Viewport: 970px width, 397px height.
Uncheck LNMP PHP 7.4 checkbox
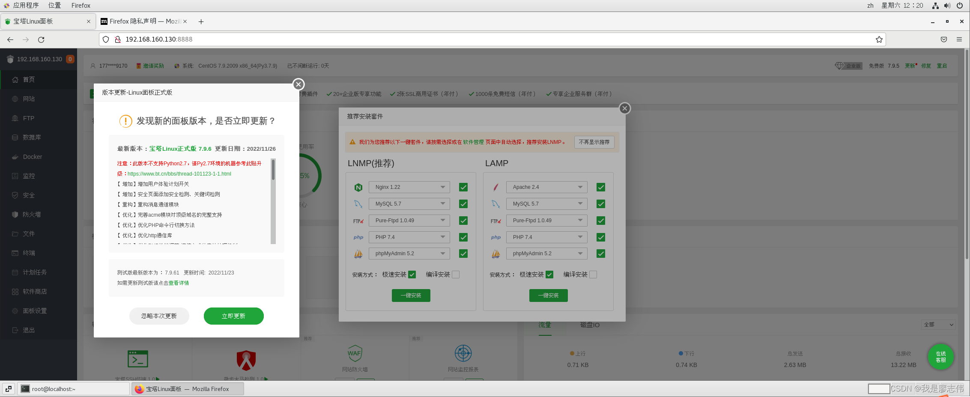pyautogui.click(x=463, y=237)
